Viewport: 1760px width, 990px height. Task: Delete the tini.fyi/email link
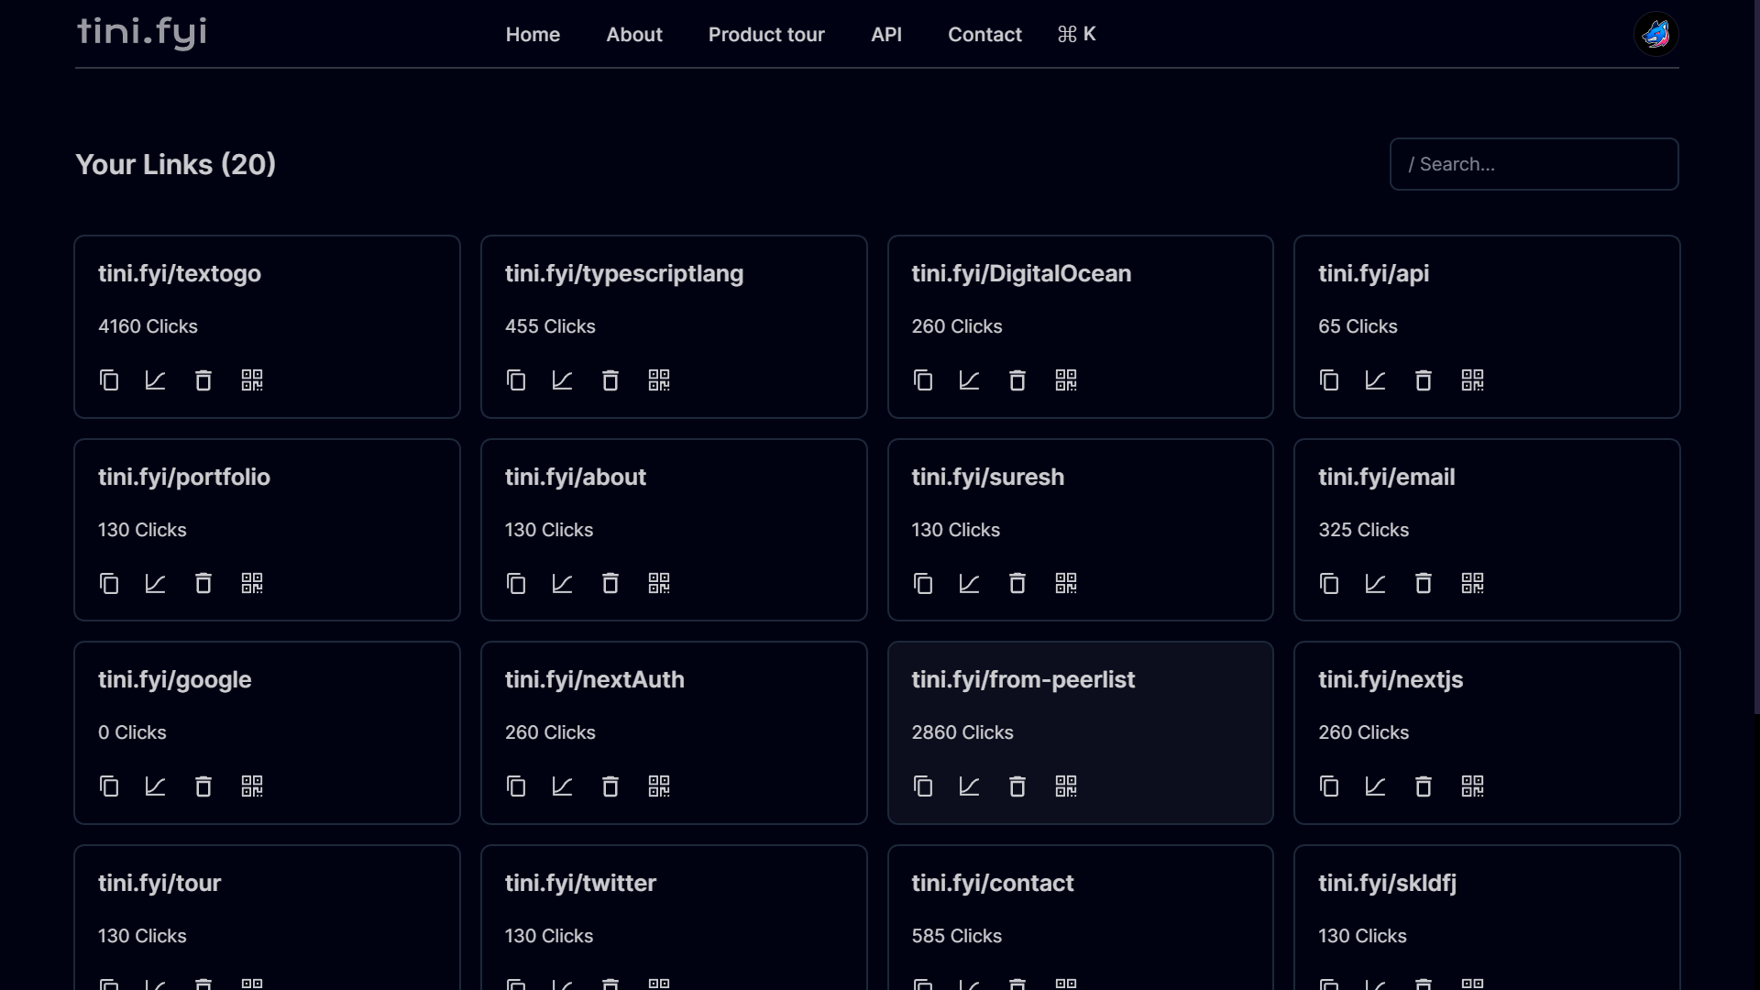[1424, 584]
